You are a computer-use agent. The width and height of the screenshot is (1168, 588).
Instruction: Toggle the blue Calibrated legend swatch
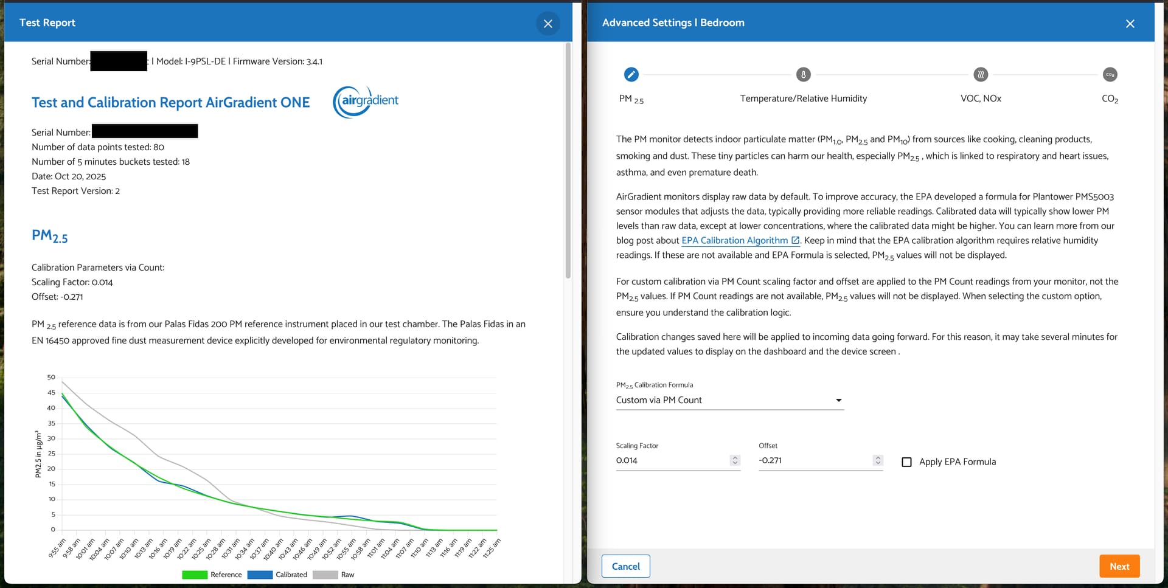pyautogui.click(x=260, y=575)
